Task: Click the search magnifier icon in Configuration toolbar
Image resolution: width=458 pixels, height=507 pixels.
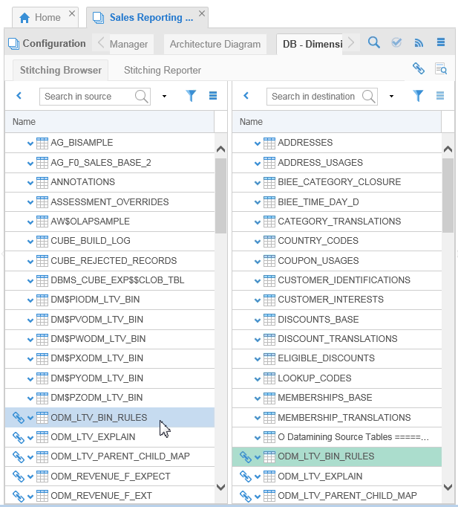Action: click(x=374, y=42)
